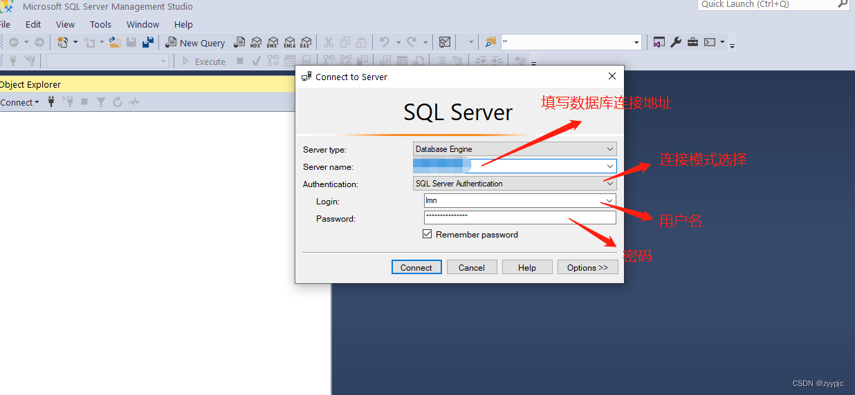This screenshot has width=855, height=395.
Task: Click the Copy icon in toolbar
Action: 344,42
